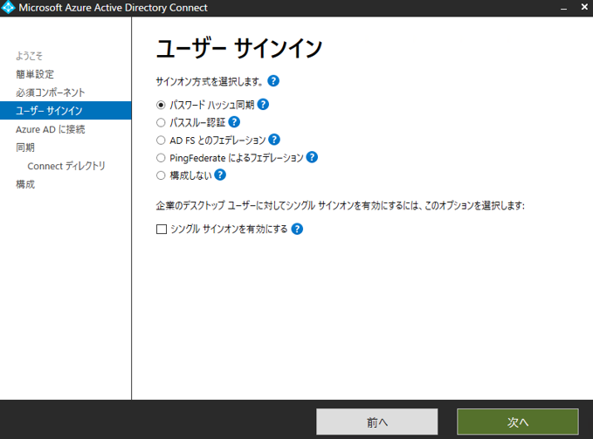Viewport: 593px width, 439px height.
Task: Close the Azure AD Connect window
Action: click(x=584, y=7)
